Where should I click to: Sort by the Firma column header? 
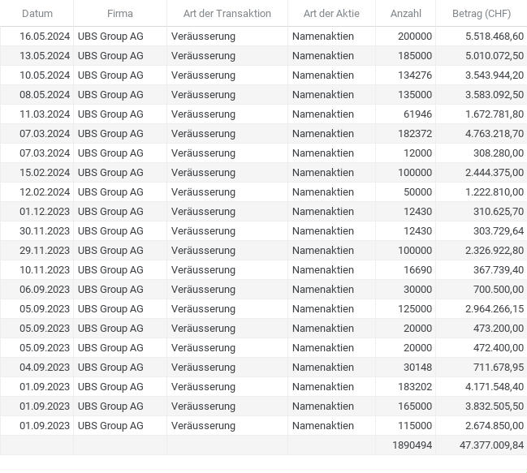(x=120, y=14)
